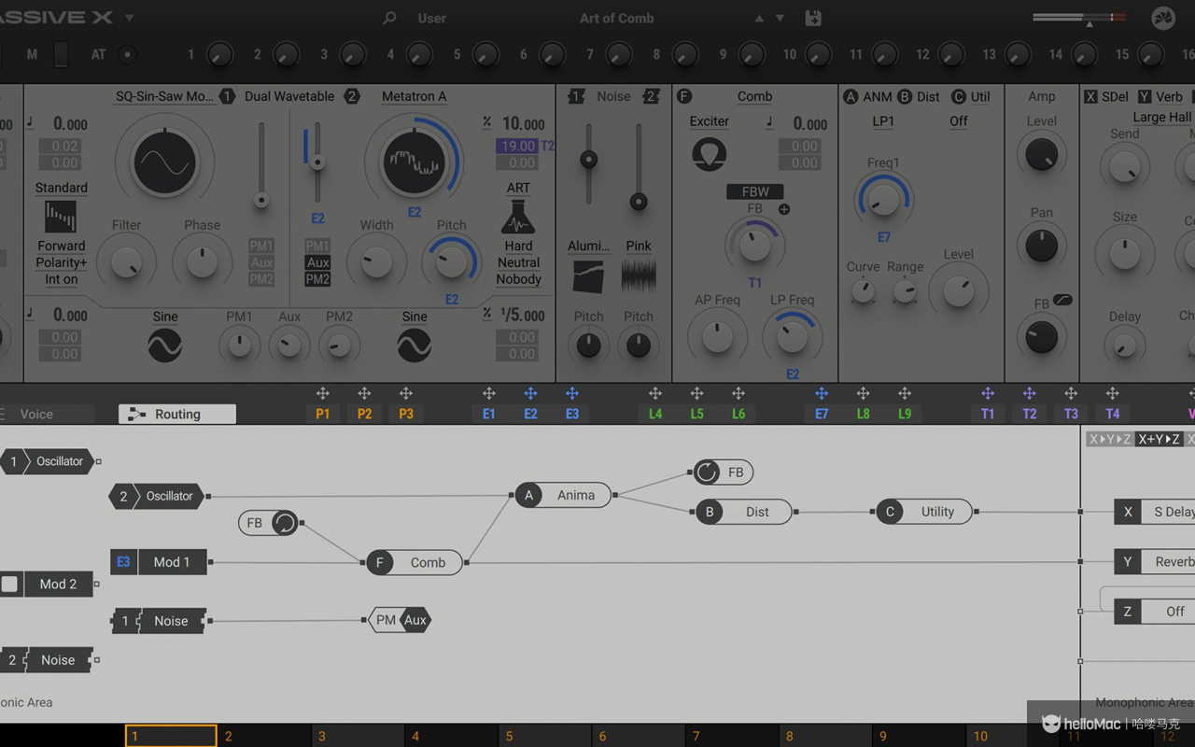The height and width of the screenshot is (747, 1195).
Task: Toggle Int on setting
Action: 61,279
